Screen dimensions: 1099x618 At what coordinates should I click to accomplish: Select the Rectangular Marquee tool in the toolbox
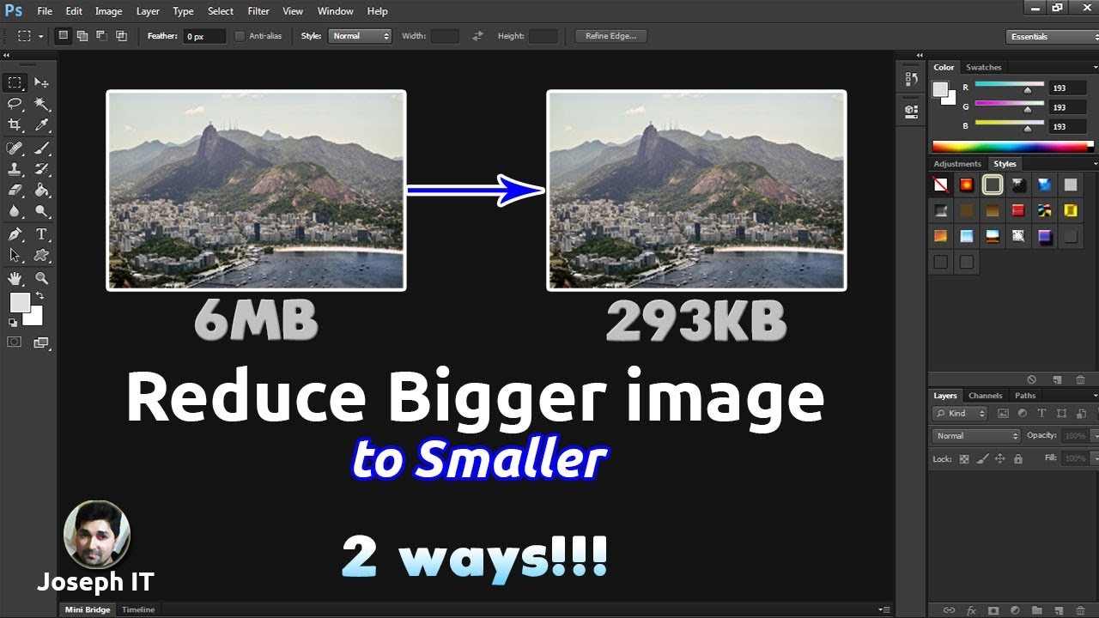click(15, 83)
